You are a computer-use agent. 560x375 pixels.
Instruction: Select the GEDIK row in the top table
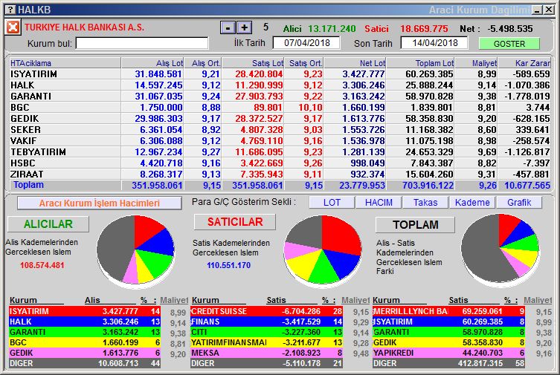click(280, 118)
